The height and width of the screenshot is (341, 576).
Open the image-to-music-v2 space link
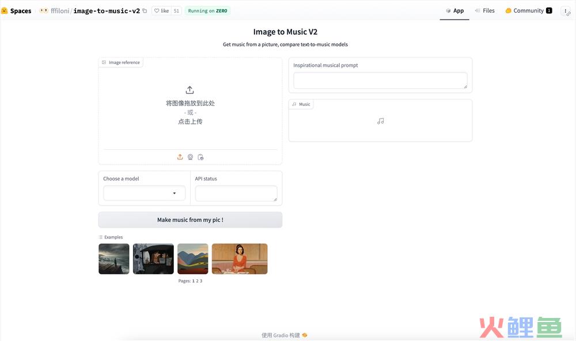(x=107, y=10)
